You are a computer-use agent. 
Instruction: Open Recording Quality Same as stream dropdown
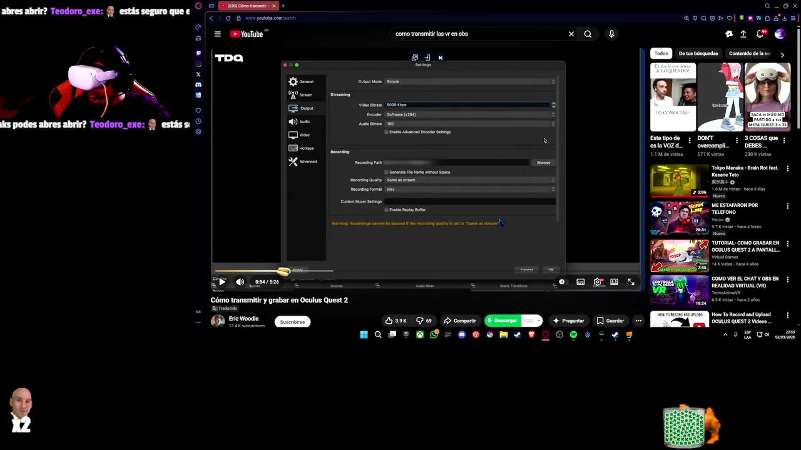click(470, 180)
